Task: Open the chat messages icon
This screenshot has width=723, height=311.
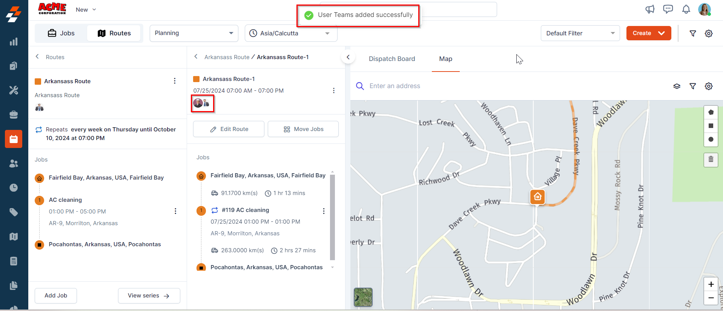Action: [x=668, y=9]
